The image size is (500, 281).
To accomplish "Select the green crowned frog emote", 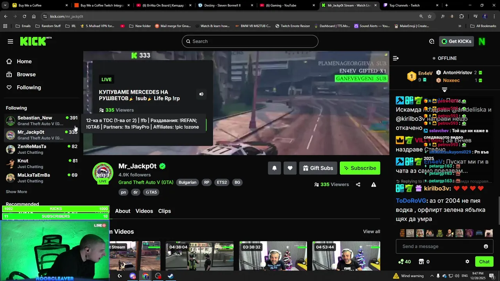I will tap(439, 233).
